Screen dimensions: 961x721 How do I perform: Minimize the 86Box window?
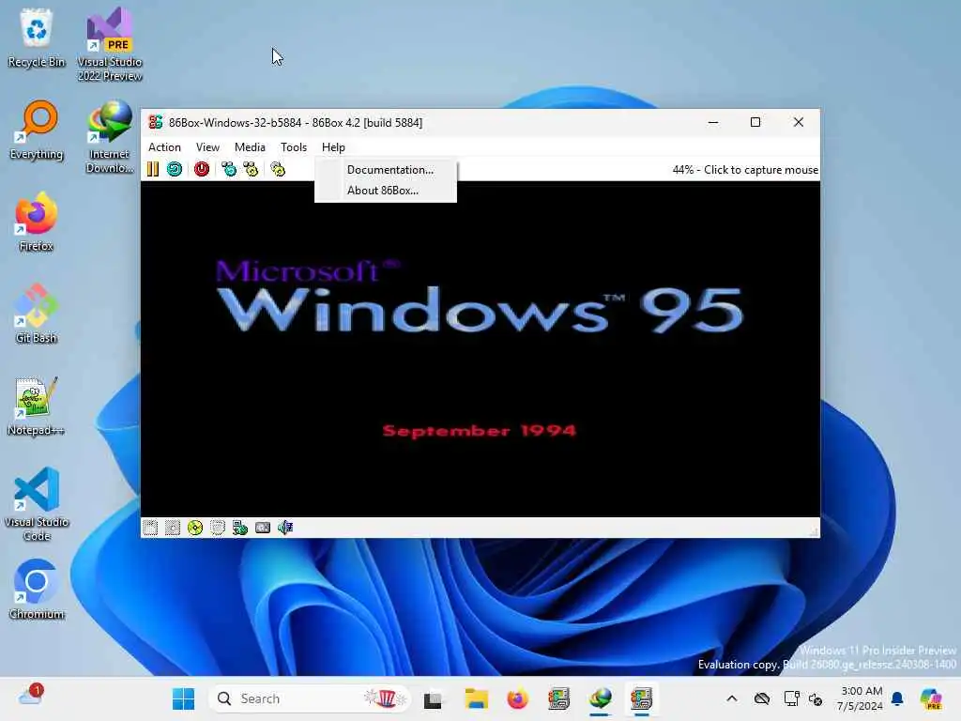click(713, 123)
